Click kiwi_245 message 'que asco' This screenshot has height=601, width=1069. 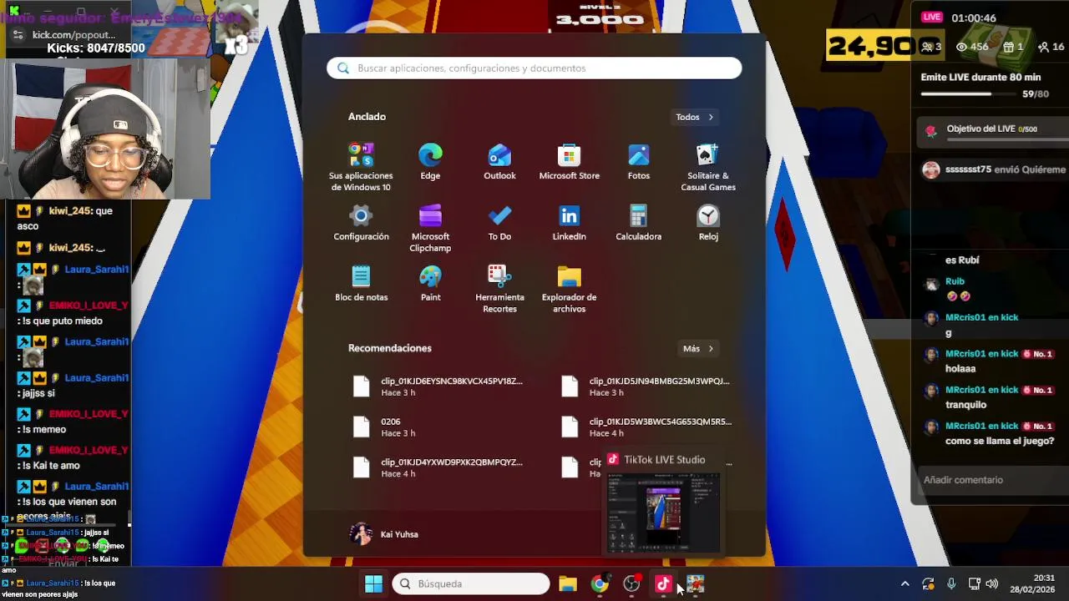65,218
